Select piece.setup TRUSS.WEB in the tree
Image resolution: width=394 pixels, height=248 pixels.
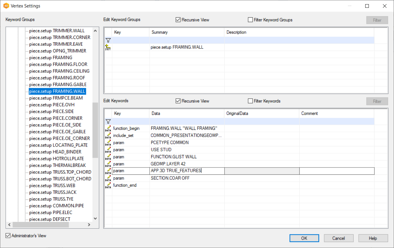pos(52,185)
